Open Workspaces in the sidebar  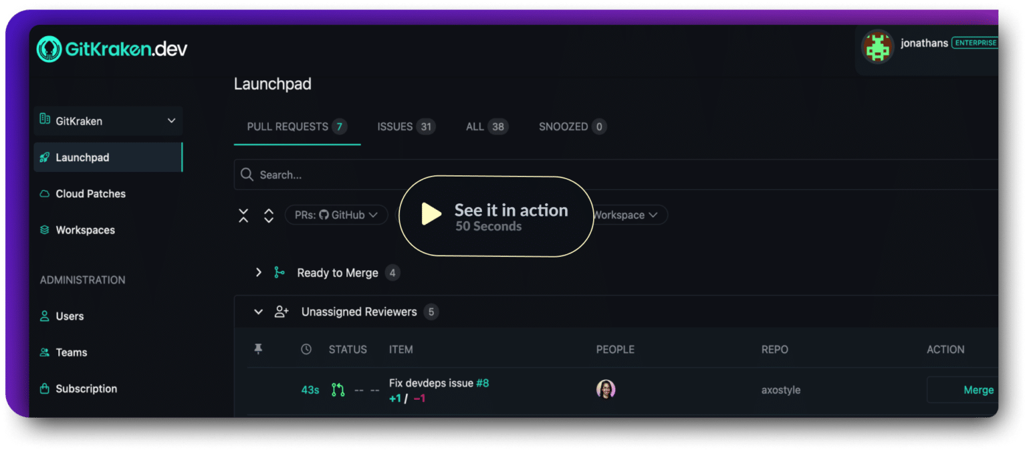click(x=85, y=230)
